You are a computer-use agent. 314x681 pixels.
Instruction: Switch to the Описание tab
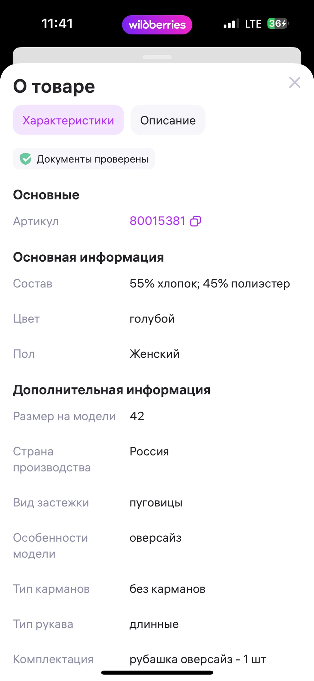pyautogui.click(x=168, y=120)
